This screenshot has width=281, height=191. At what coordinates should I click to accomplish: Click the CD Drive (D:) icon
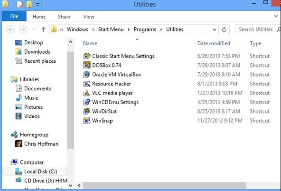click(x=19, y=180)
